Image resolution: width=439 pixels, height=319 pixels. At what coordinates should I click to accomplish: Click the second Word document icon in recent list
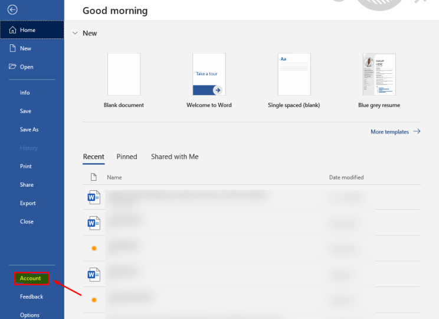(94, 223)
